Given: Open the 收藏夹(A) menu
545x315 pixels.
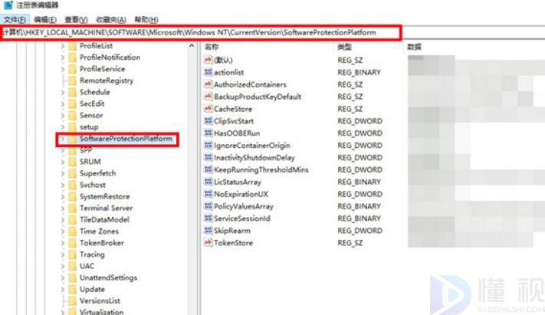Looking at the screenshot, I should click(x=111, y=19).
